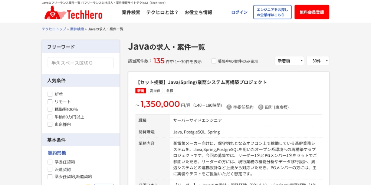Click the 案件検索 breadcrumb link
The image size is (371, 185).
(x=77, y=29)
